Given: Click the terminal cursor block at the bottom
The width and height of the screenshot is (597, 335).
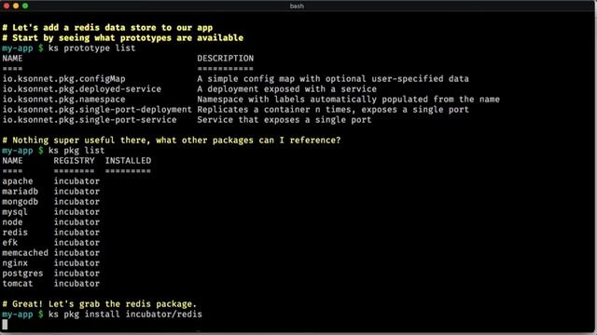Looking at the screenshot, I should point(5,325).
